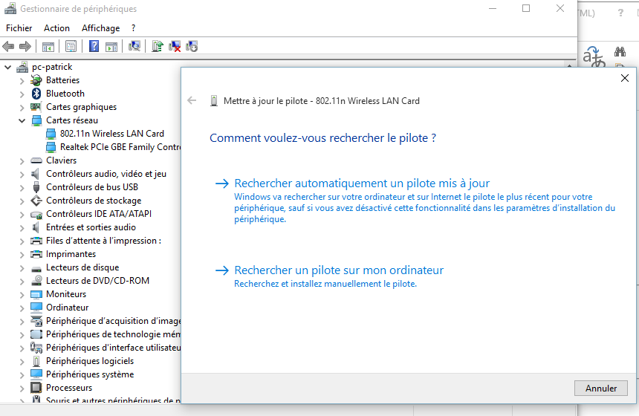Image resolution: width=639 pixels, height=416 pixels.
Task: Select 802.11n Wireless LAN Card in tree
Action: point(111,134)
